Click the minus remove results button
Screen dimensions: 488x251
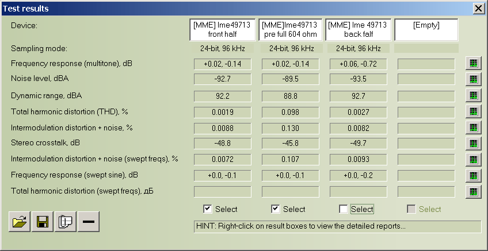pos(89,222)
